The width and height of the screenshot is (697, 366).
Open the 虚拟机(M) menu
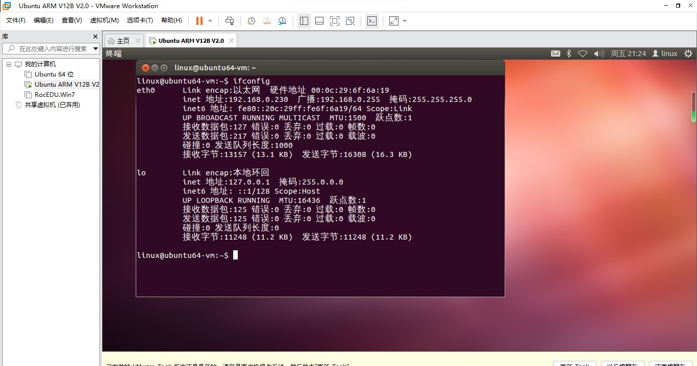[x=104, y=20]
